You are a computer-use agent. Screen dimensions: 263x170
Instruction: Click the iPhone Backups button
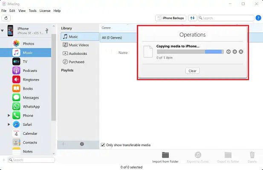coord(171,18)
